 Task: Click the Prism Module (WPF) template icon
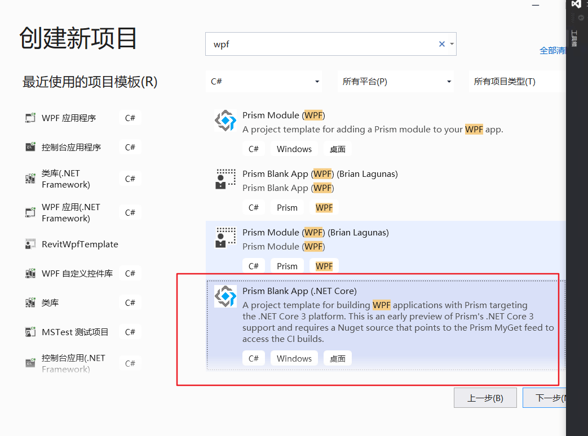pyautogui.click(x=226, y=121)
